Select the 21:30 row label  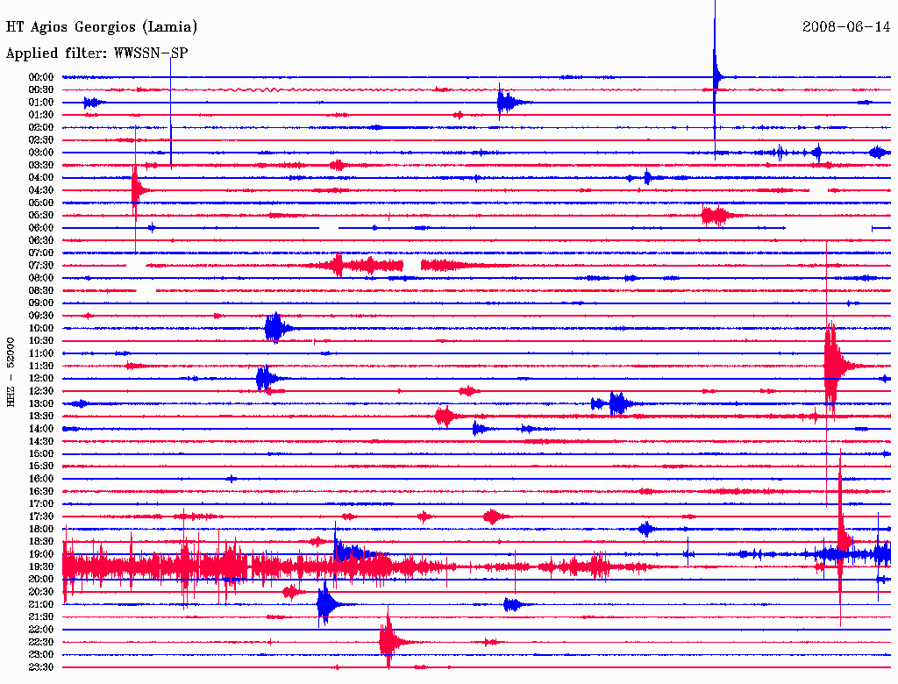click(x=41, y=617)
